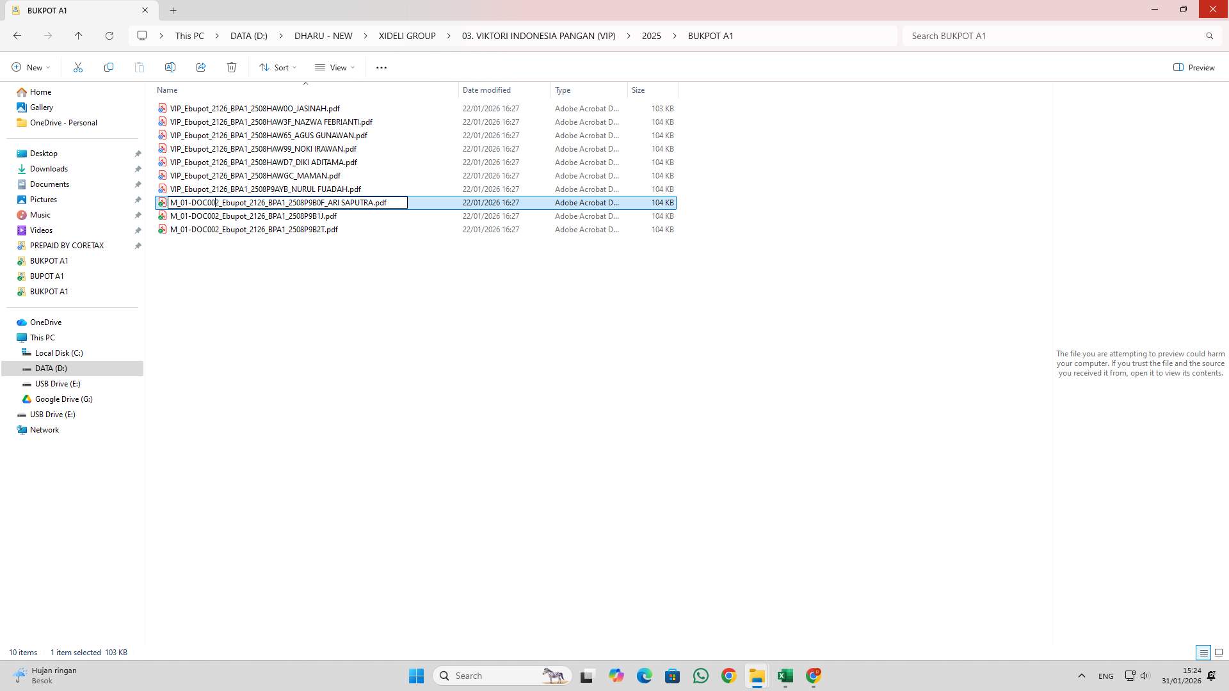Navigate to XIDELI GROUP via breadcrumb
Viewport: 1229px width, 691px height.
click(x=406, y=36)
